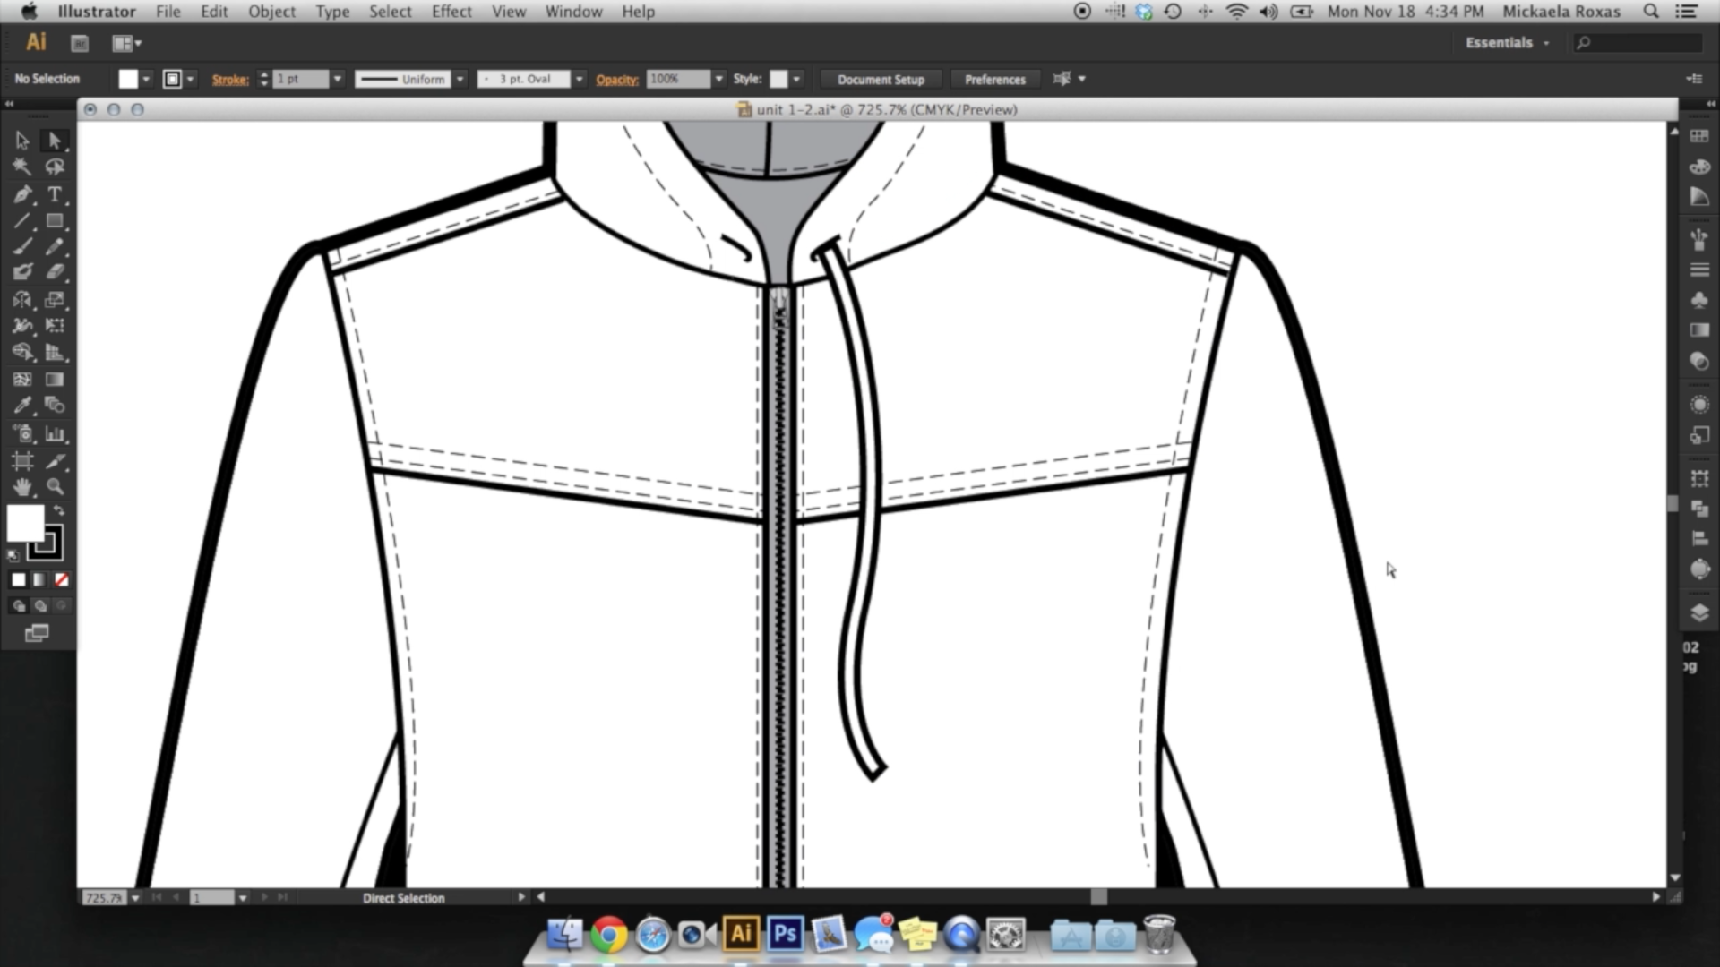Select the Zoom tool
Viewport: 1720px width, 967px height.
point(55,487)
